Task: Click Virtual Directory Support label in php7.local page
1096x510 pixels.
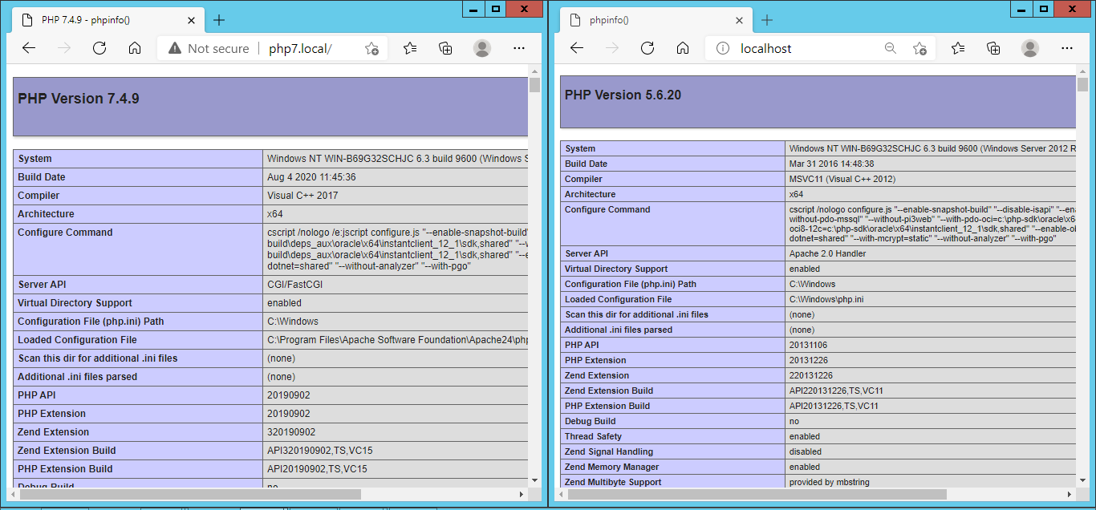Action: (75, 303)
